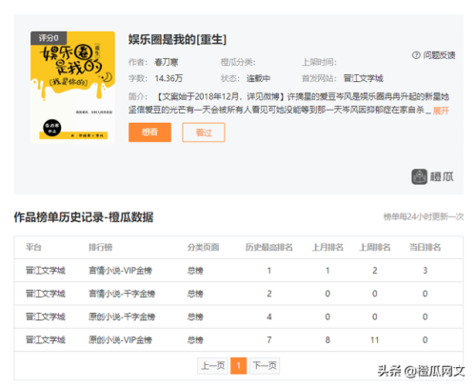Select page 1 in pagination

[238, 366]
